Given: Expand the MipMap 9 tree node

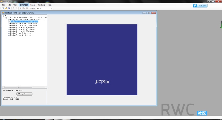Looking at the screenshot, I should point(9,35).
